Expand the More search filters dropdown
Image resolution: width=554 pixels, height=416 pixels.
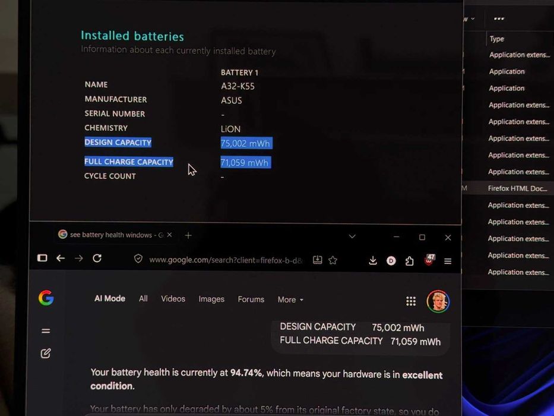pyautogui.click(x=290, y=300)
